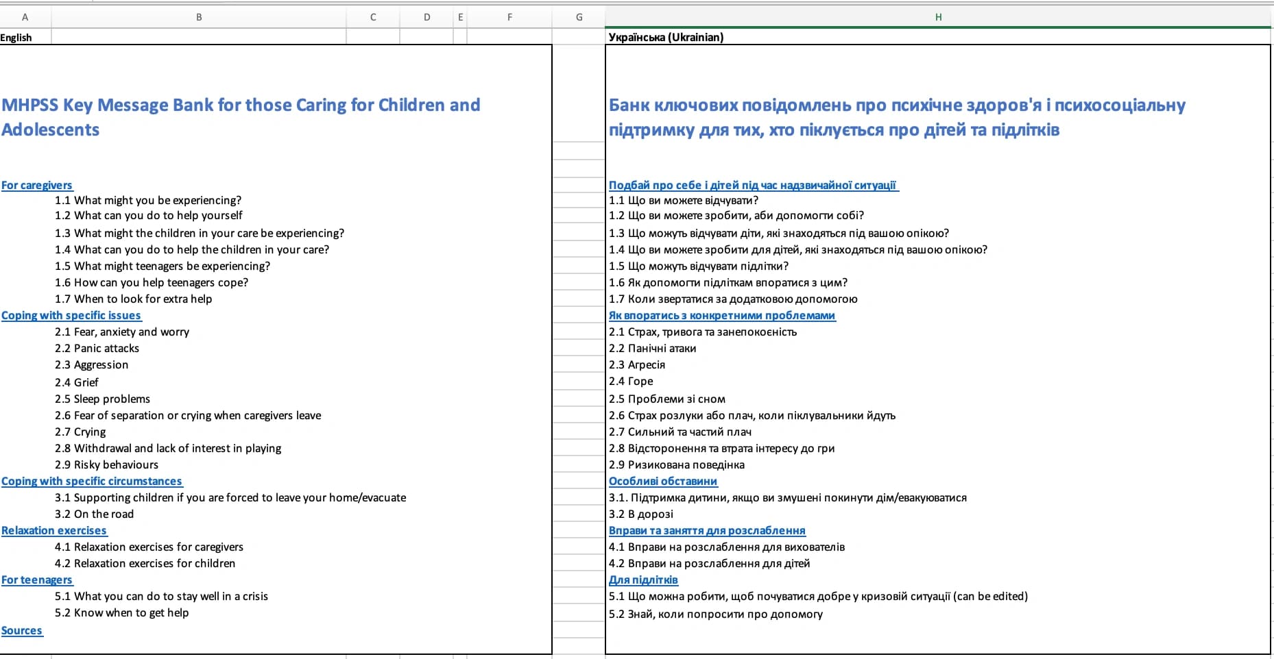Open 'Вправи та заняття для розслаблення' link

(707, 530)
